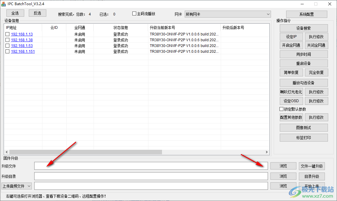The image size is (337, 201).
Task: Click 同步时间 to sync device time
Action: 303,54
